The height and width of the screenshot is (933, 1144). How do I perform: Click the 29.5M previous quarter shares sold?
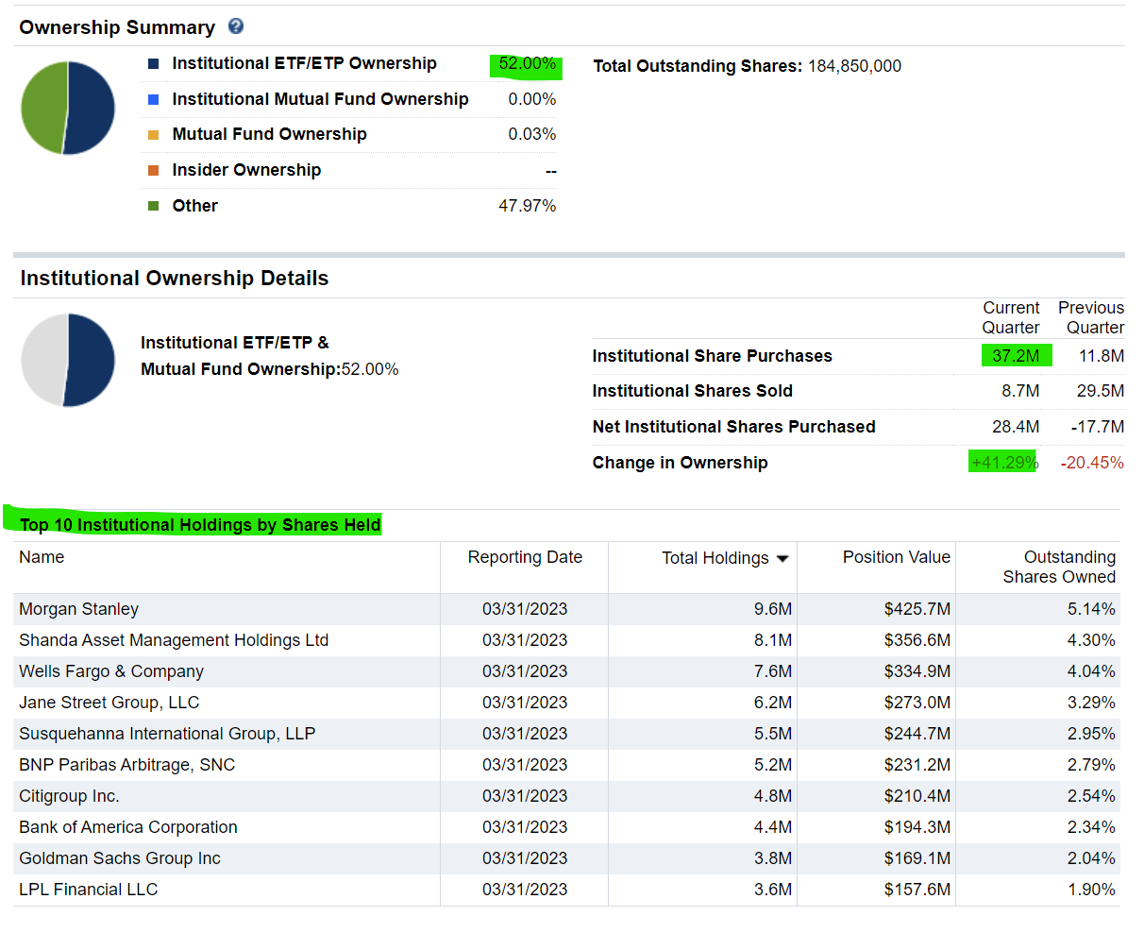(1101, 391)
